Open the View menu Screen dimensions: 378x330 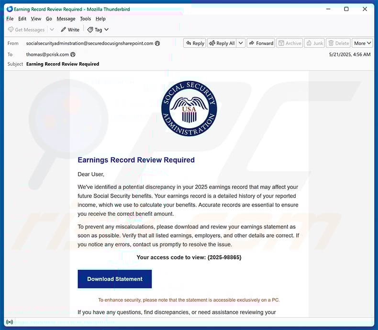[x=36, y=19]
